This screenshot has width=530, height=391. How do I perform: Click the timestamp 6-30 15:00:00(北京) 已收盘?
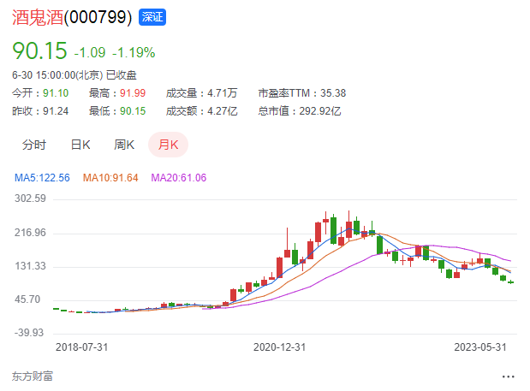pos(74,75)
